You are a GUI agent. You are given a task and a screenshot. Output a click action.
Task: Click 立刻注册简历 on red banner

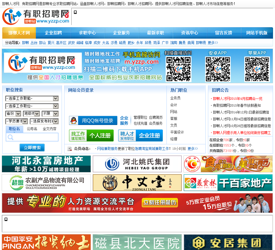[x=160, y=203]
